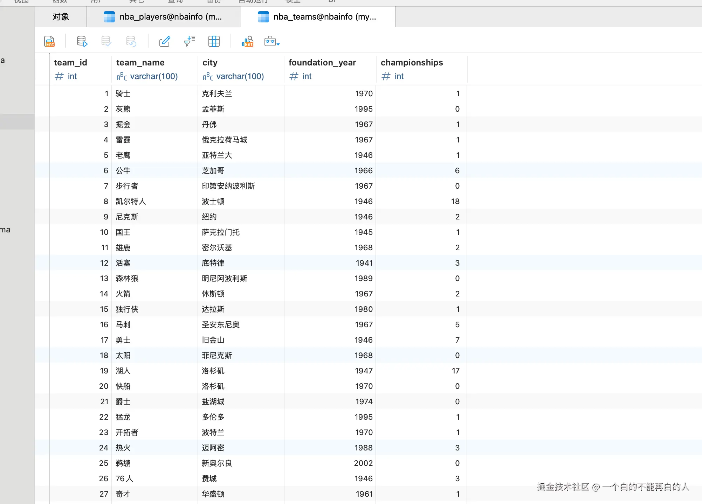Click the championships column header
This screenshot has width=702, height=504.
412,63
